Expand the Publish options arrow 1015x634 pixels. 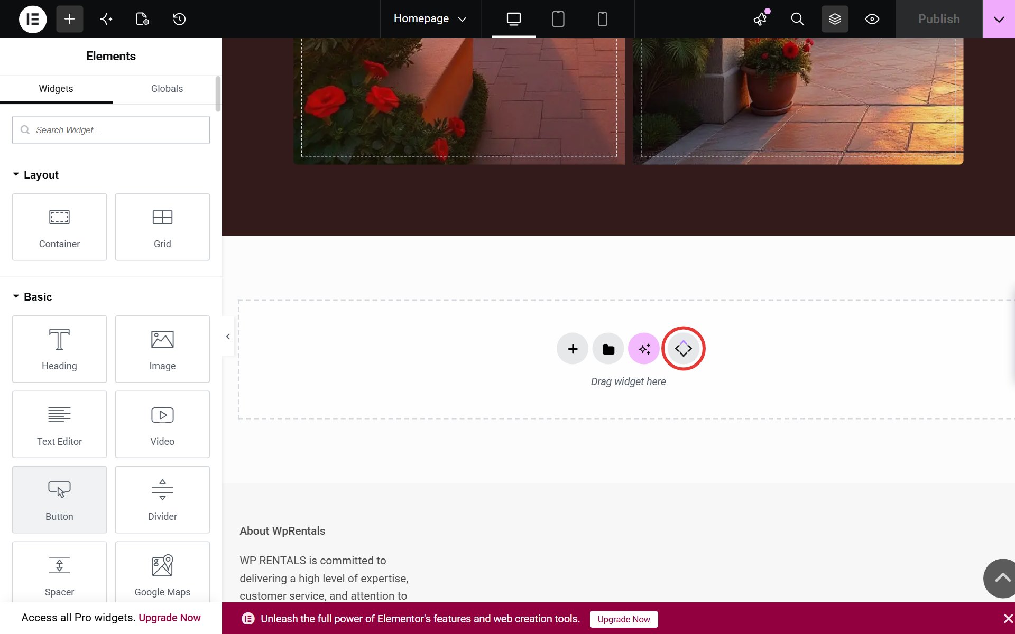click(x=999, y=19)
